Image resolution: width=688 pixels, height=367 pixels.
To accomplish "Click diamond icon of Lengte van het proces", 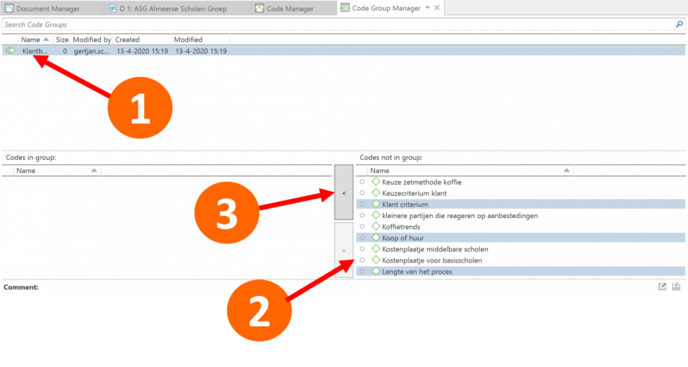I will click(x=376, y=271).
